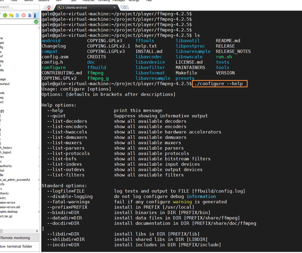Refresh the remote file list with the green reload icon

pos(5,15)
